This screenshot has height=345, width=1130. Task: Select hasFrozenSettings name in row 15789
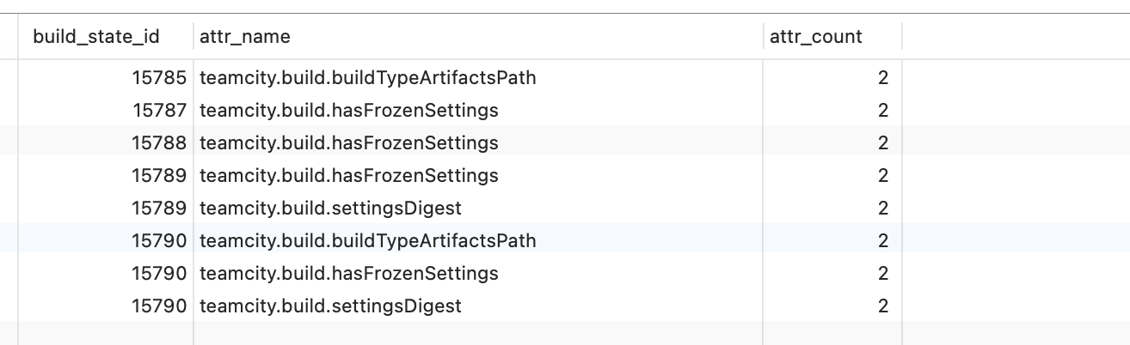click(x=348, y=176)
